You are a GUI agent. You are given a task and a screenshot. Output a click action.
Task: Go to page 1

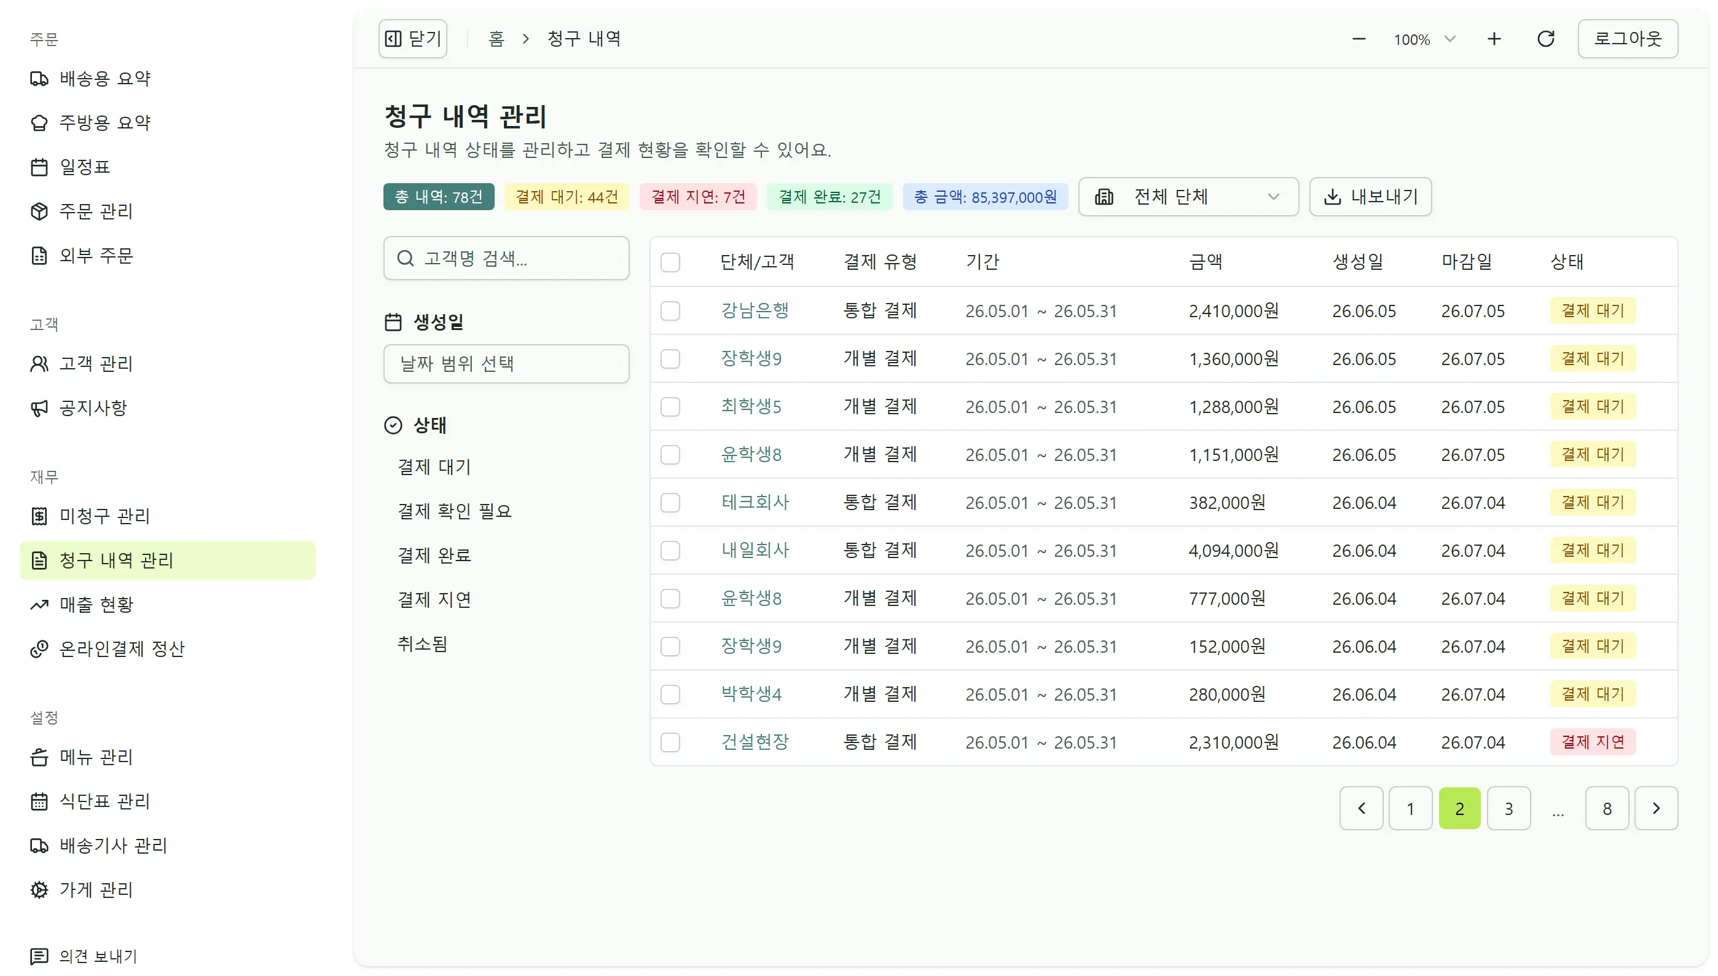1410,808
